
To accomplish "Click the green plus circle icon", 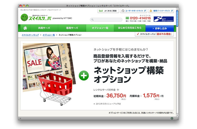I will tap(84, 75).
